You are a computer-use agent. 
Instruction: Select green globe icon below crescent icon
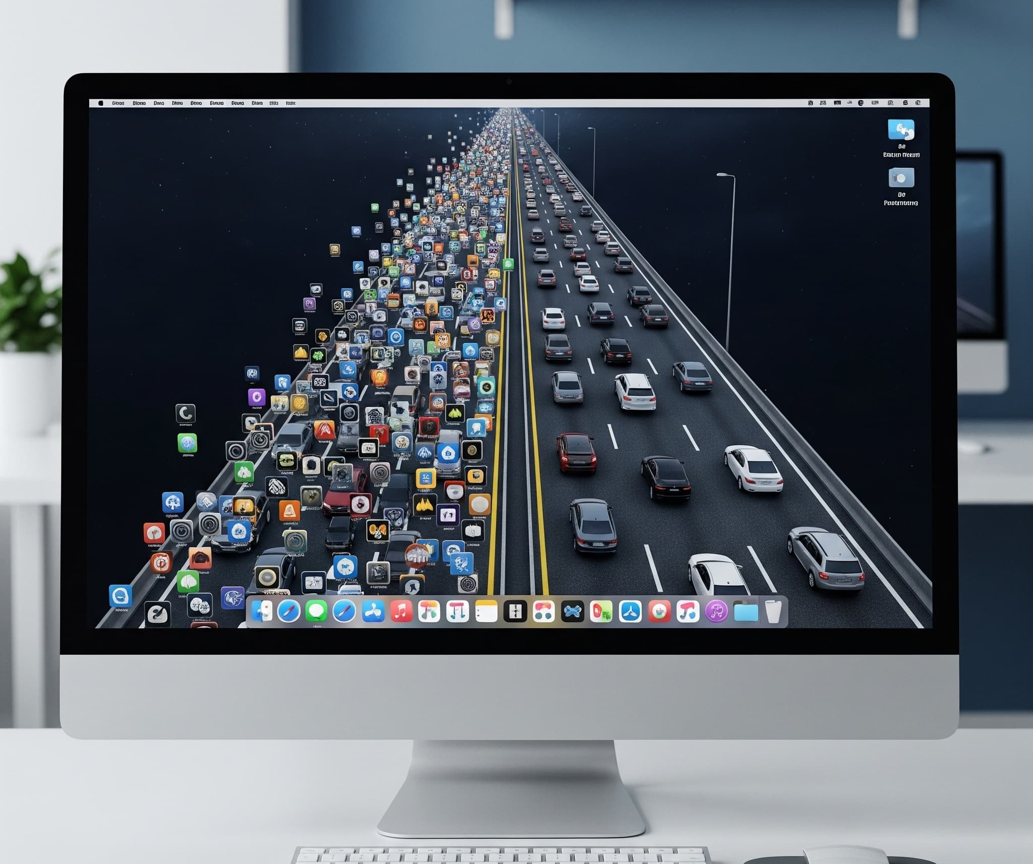[187, 443]
